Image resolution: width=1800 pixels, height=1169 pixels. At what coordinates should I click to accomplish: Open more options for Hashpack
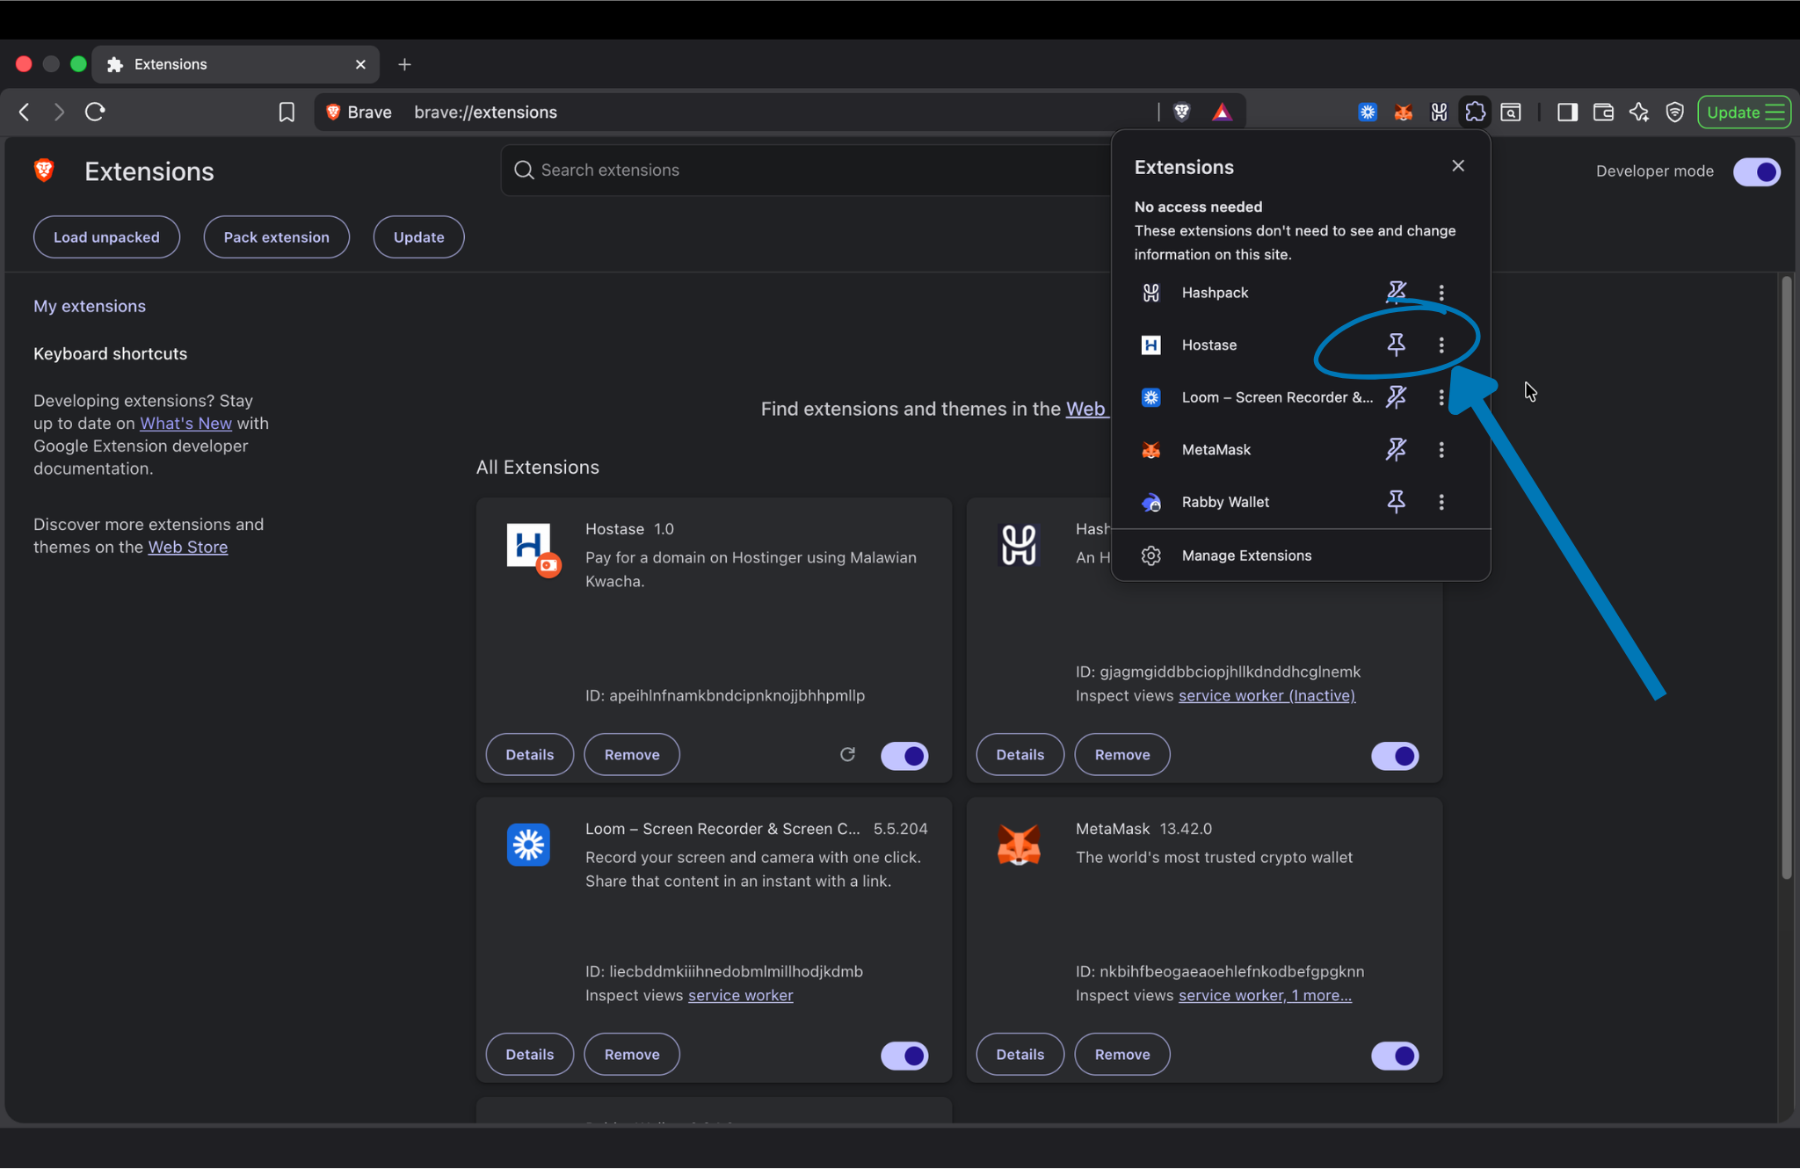pyautogui.click(x=1441, y=292)
